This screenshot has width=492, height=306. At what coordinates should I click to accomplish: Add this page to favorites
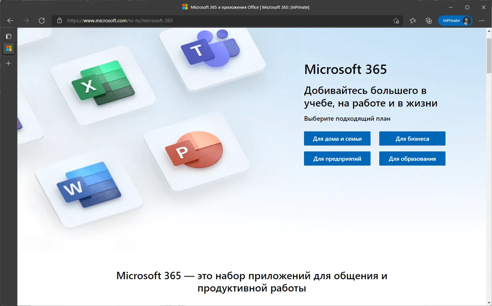click(x=396, y=21)
